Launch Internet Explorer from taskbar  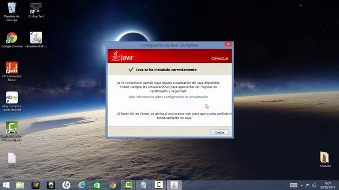82,185
